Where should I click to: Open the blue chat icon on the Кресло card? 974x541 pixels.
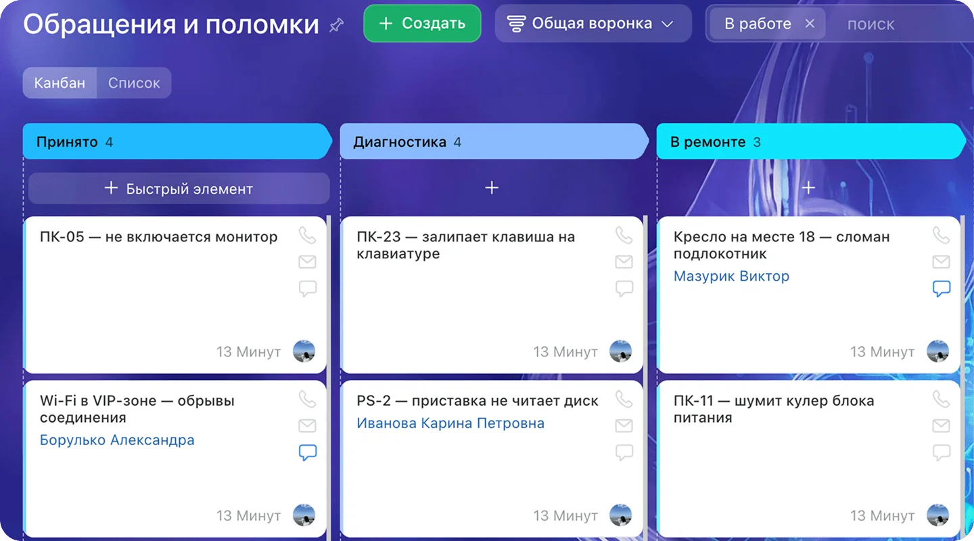click(941, 289)
